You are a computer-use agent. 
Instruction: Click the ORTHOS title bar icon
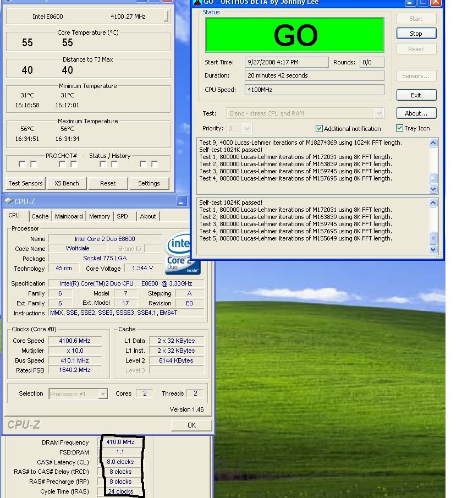click(197, 3)
